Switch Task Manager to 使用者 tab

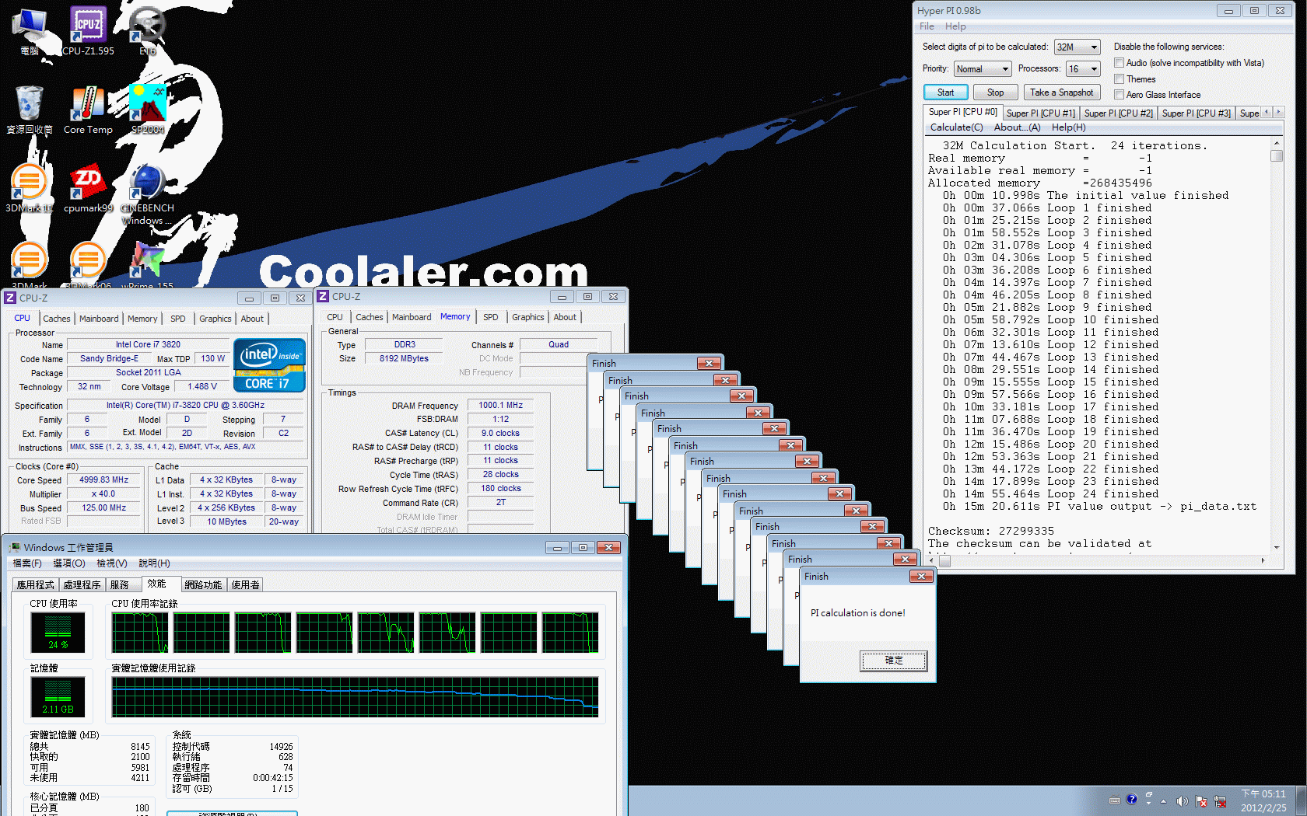pos(246,584)
